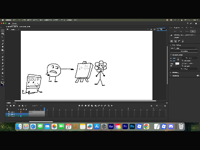Open Discord from the Dock
Screen dimensions: 200x150
click(171, 127)
